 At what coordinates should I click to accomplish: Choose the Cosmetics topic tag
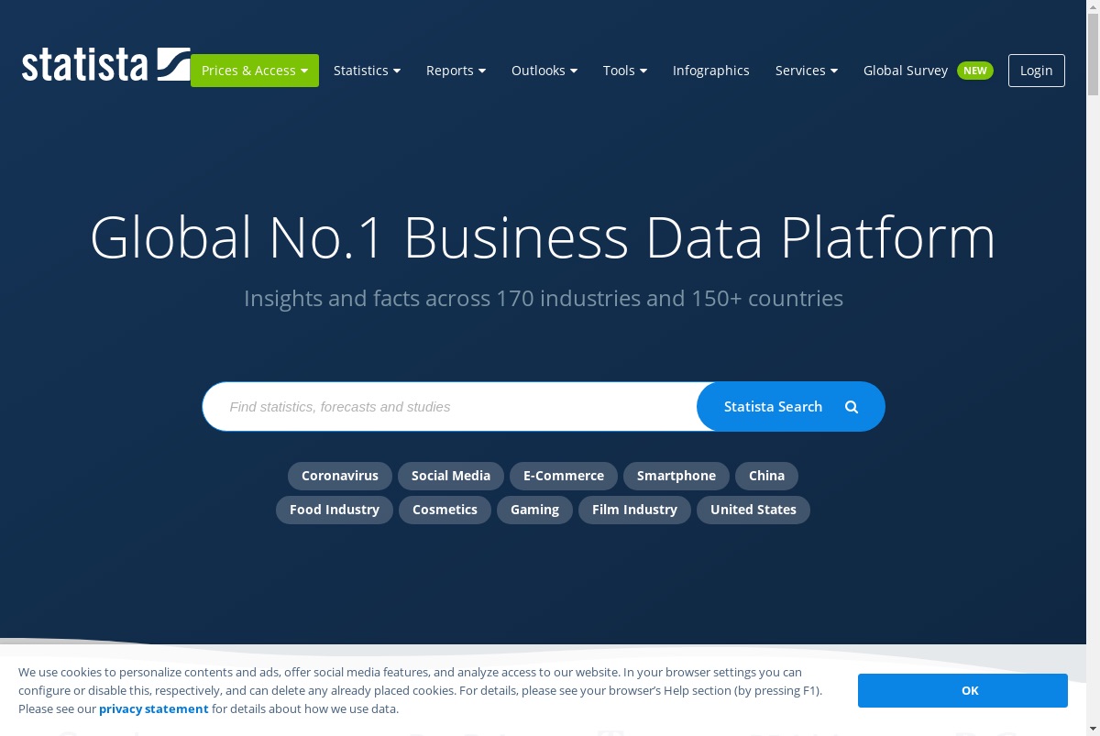[x=445, y=510]
